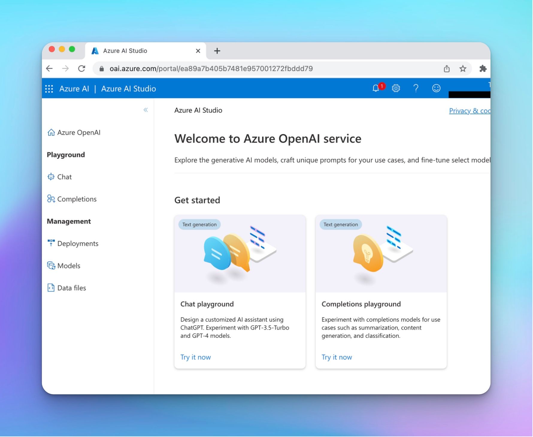The image size is (533, 437).
Task: Select Deployments under Management
Action: pos(73,243)
